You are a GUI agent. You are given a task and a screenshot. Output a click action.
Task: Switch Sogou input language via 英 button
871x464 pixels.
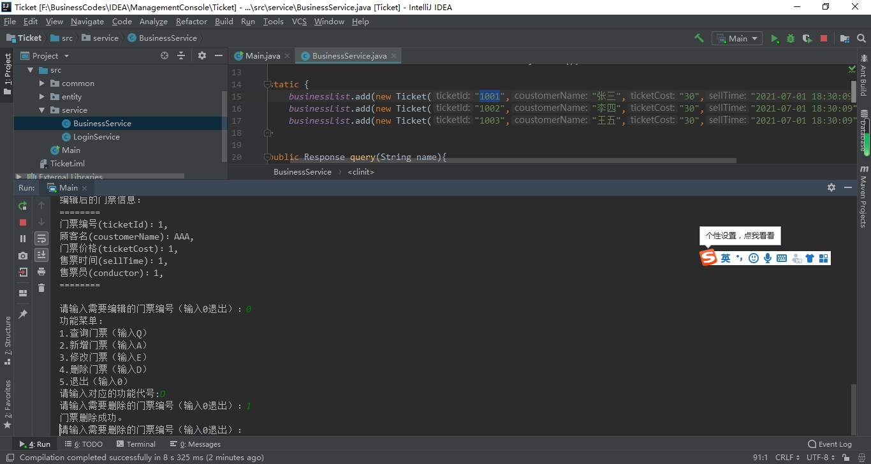pos(726,258)
